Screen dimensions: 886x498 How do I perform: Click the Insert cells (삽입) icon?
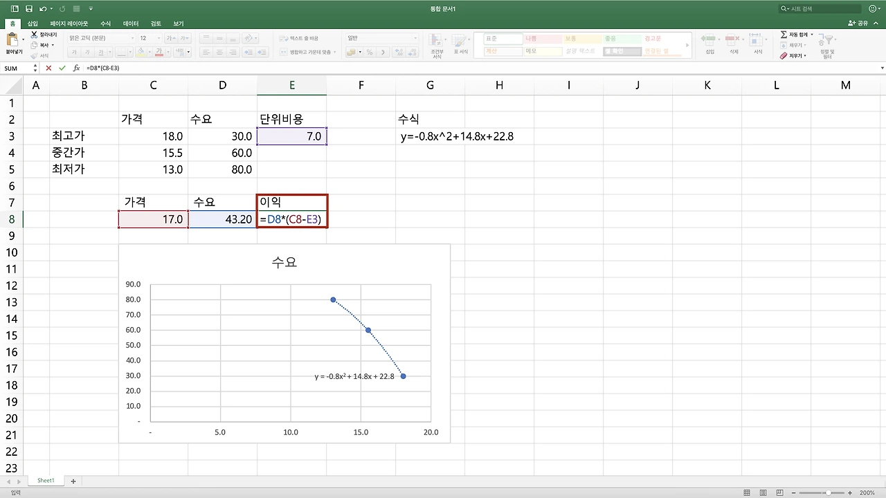[x=709, y=39]
